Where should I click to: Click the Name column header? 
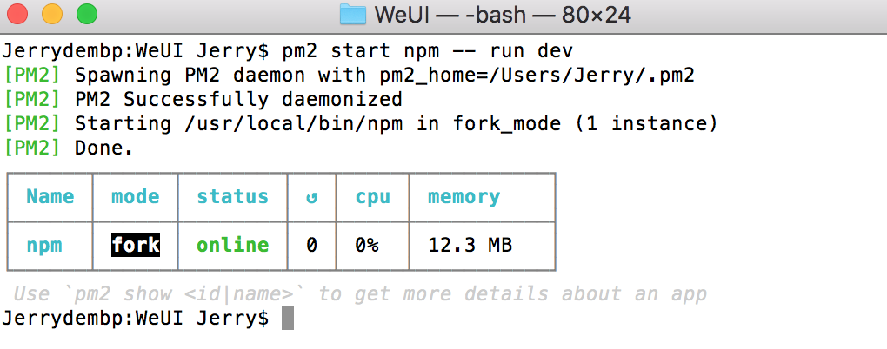tap(50, 196)
